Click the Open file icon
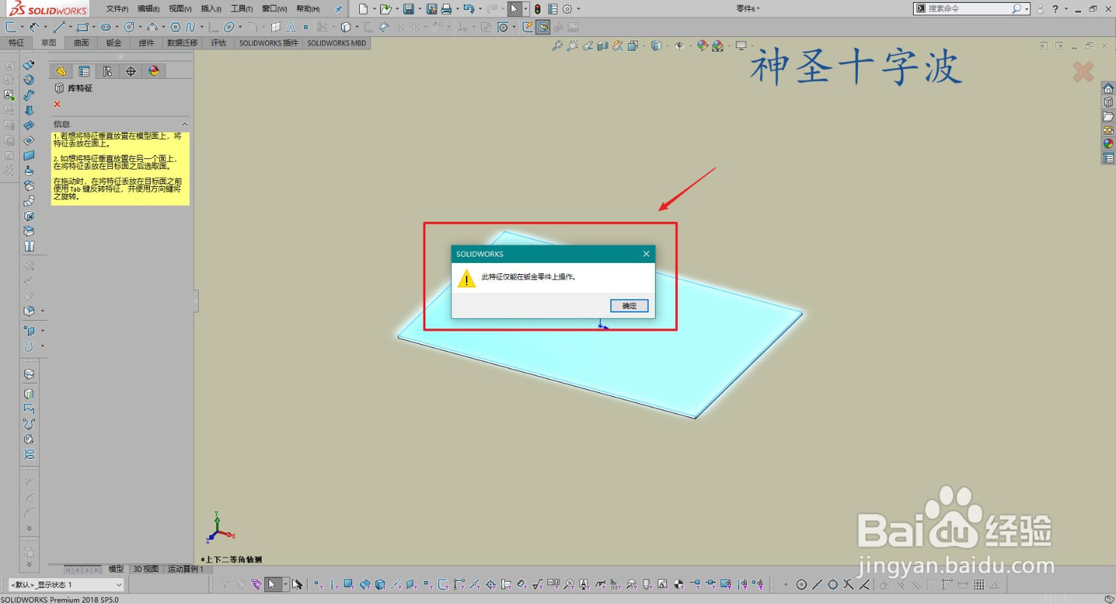 (384, 9)
